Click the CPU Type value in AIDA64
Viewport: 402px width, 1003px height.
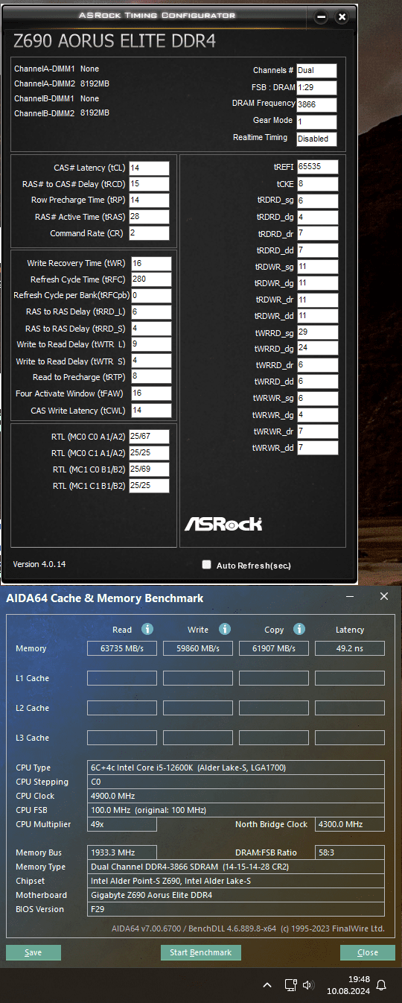point(236,768)
